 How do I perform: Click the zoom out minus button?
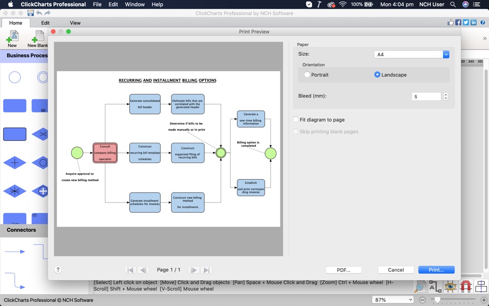click(422, 300)
